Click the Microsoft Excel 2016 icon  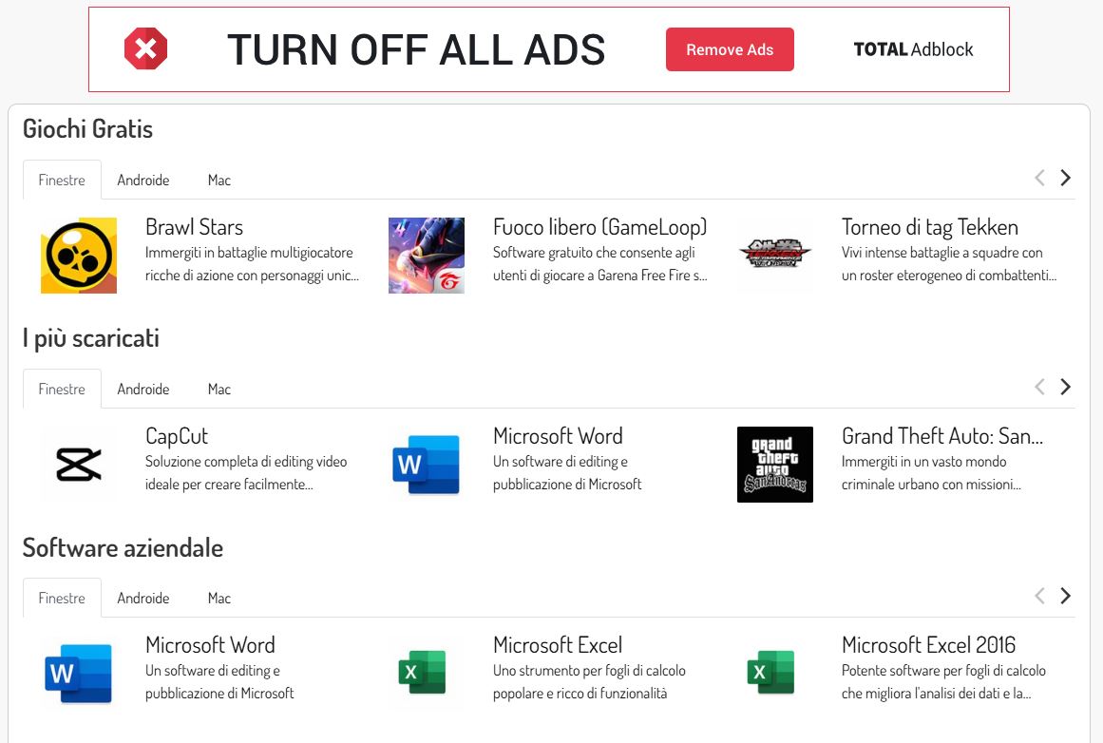point(774,674)
